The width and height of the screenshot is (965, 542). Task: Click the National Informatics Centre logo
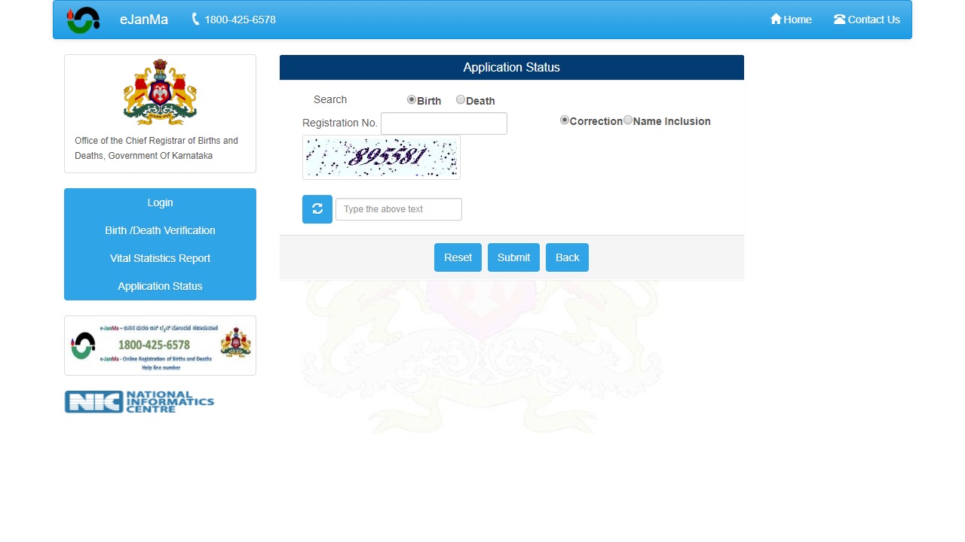[x=139, y=401]
